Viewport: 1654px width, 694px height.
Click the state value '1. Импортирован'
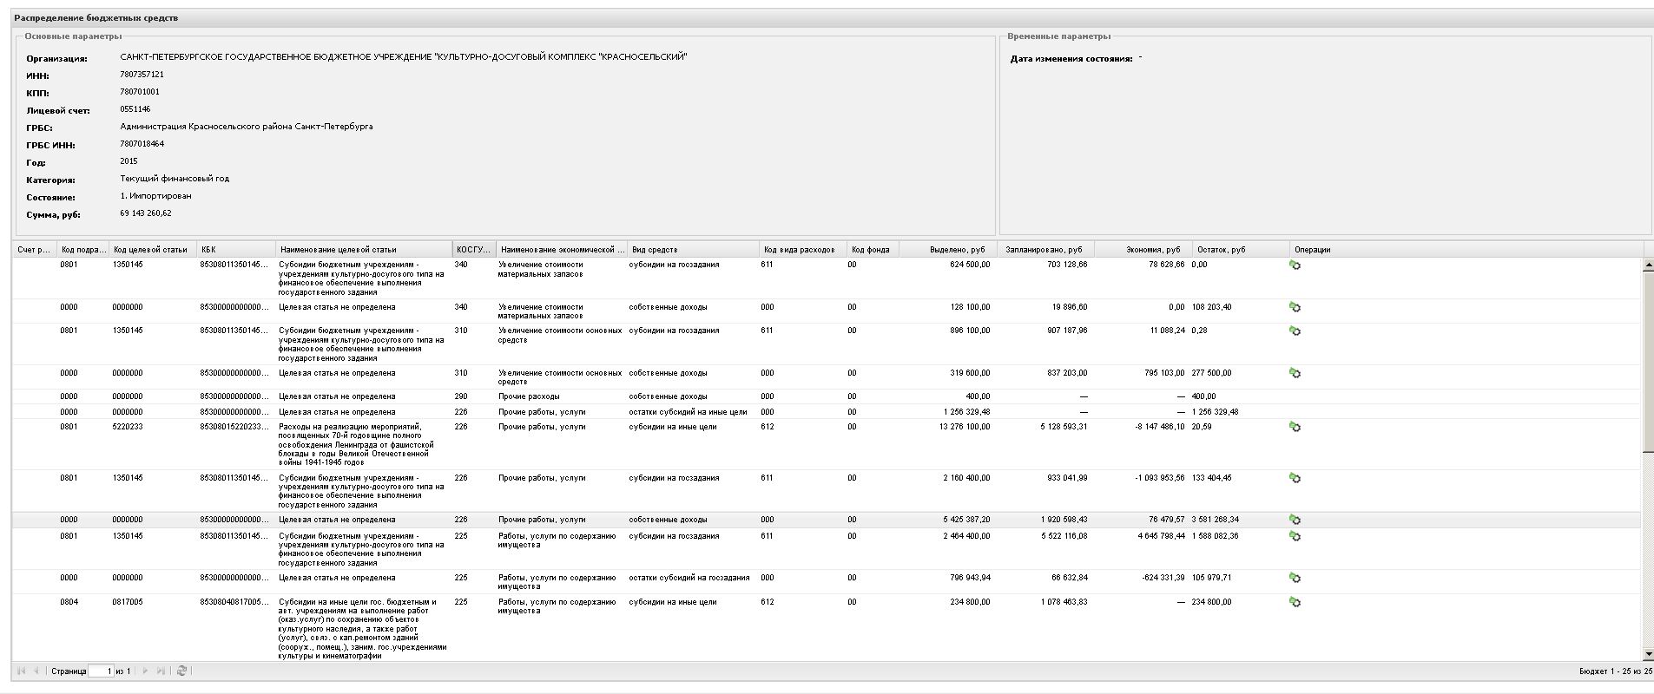tap(155, 196)
